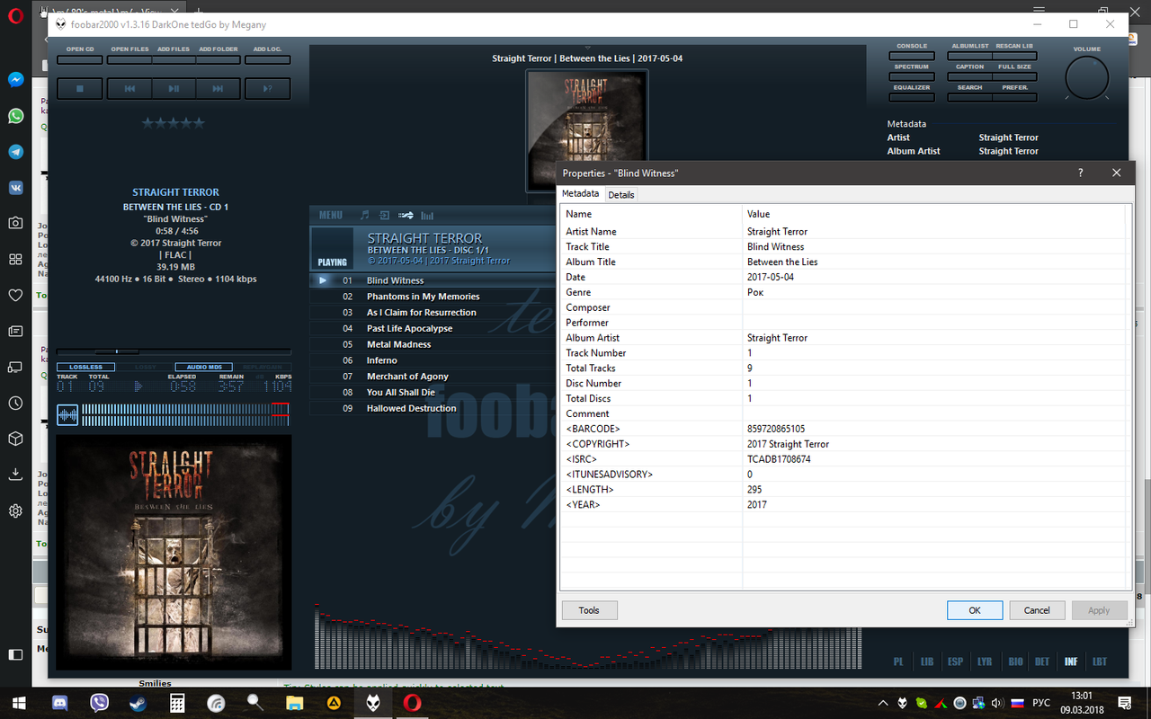Image resolution: width=1151 pixels, height=719 pixels.
Task: Switch to the ESP panel tab
Action: pos(955,661)
